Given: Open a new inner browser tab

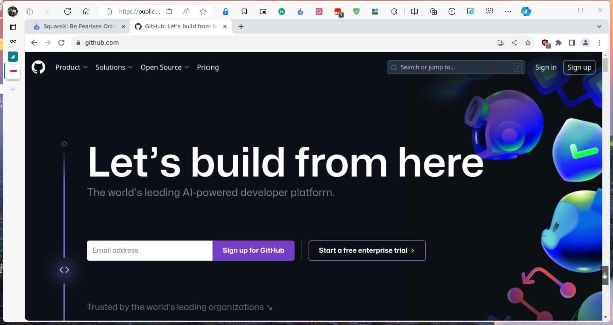Looking at the screenshot, I should (x=241, y=26).
